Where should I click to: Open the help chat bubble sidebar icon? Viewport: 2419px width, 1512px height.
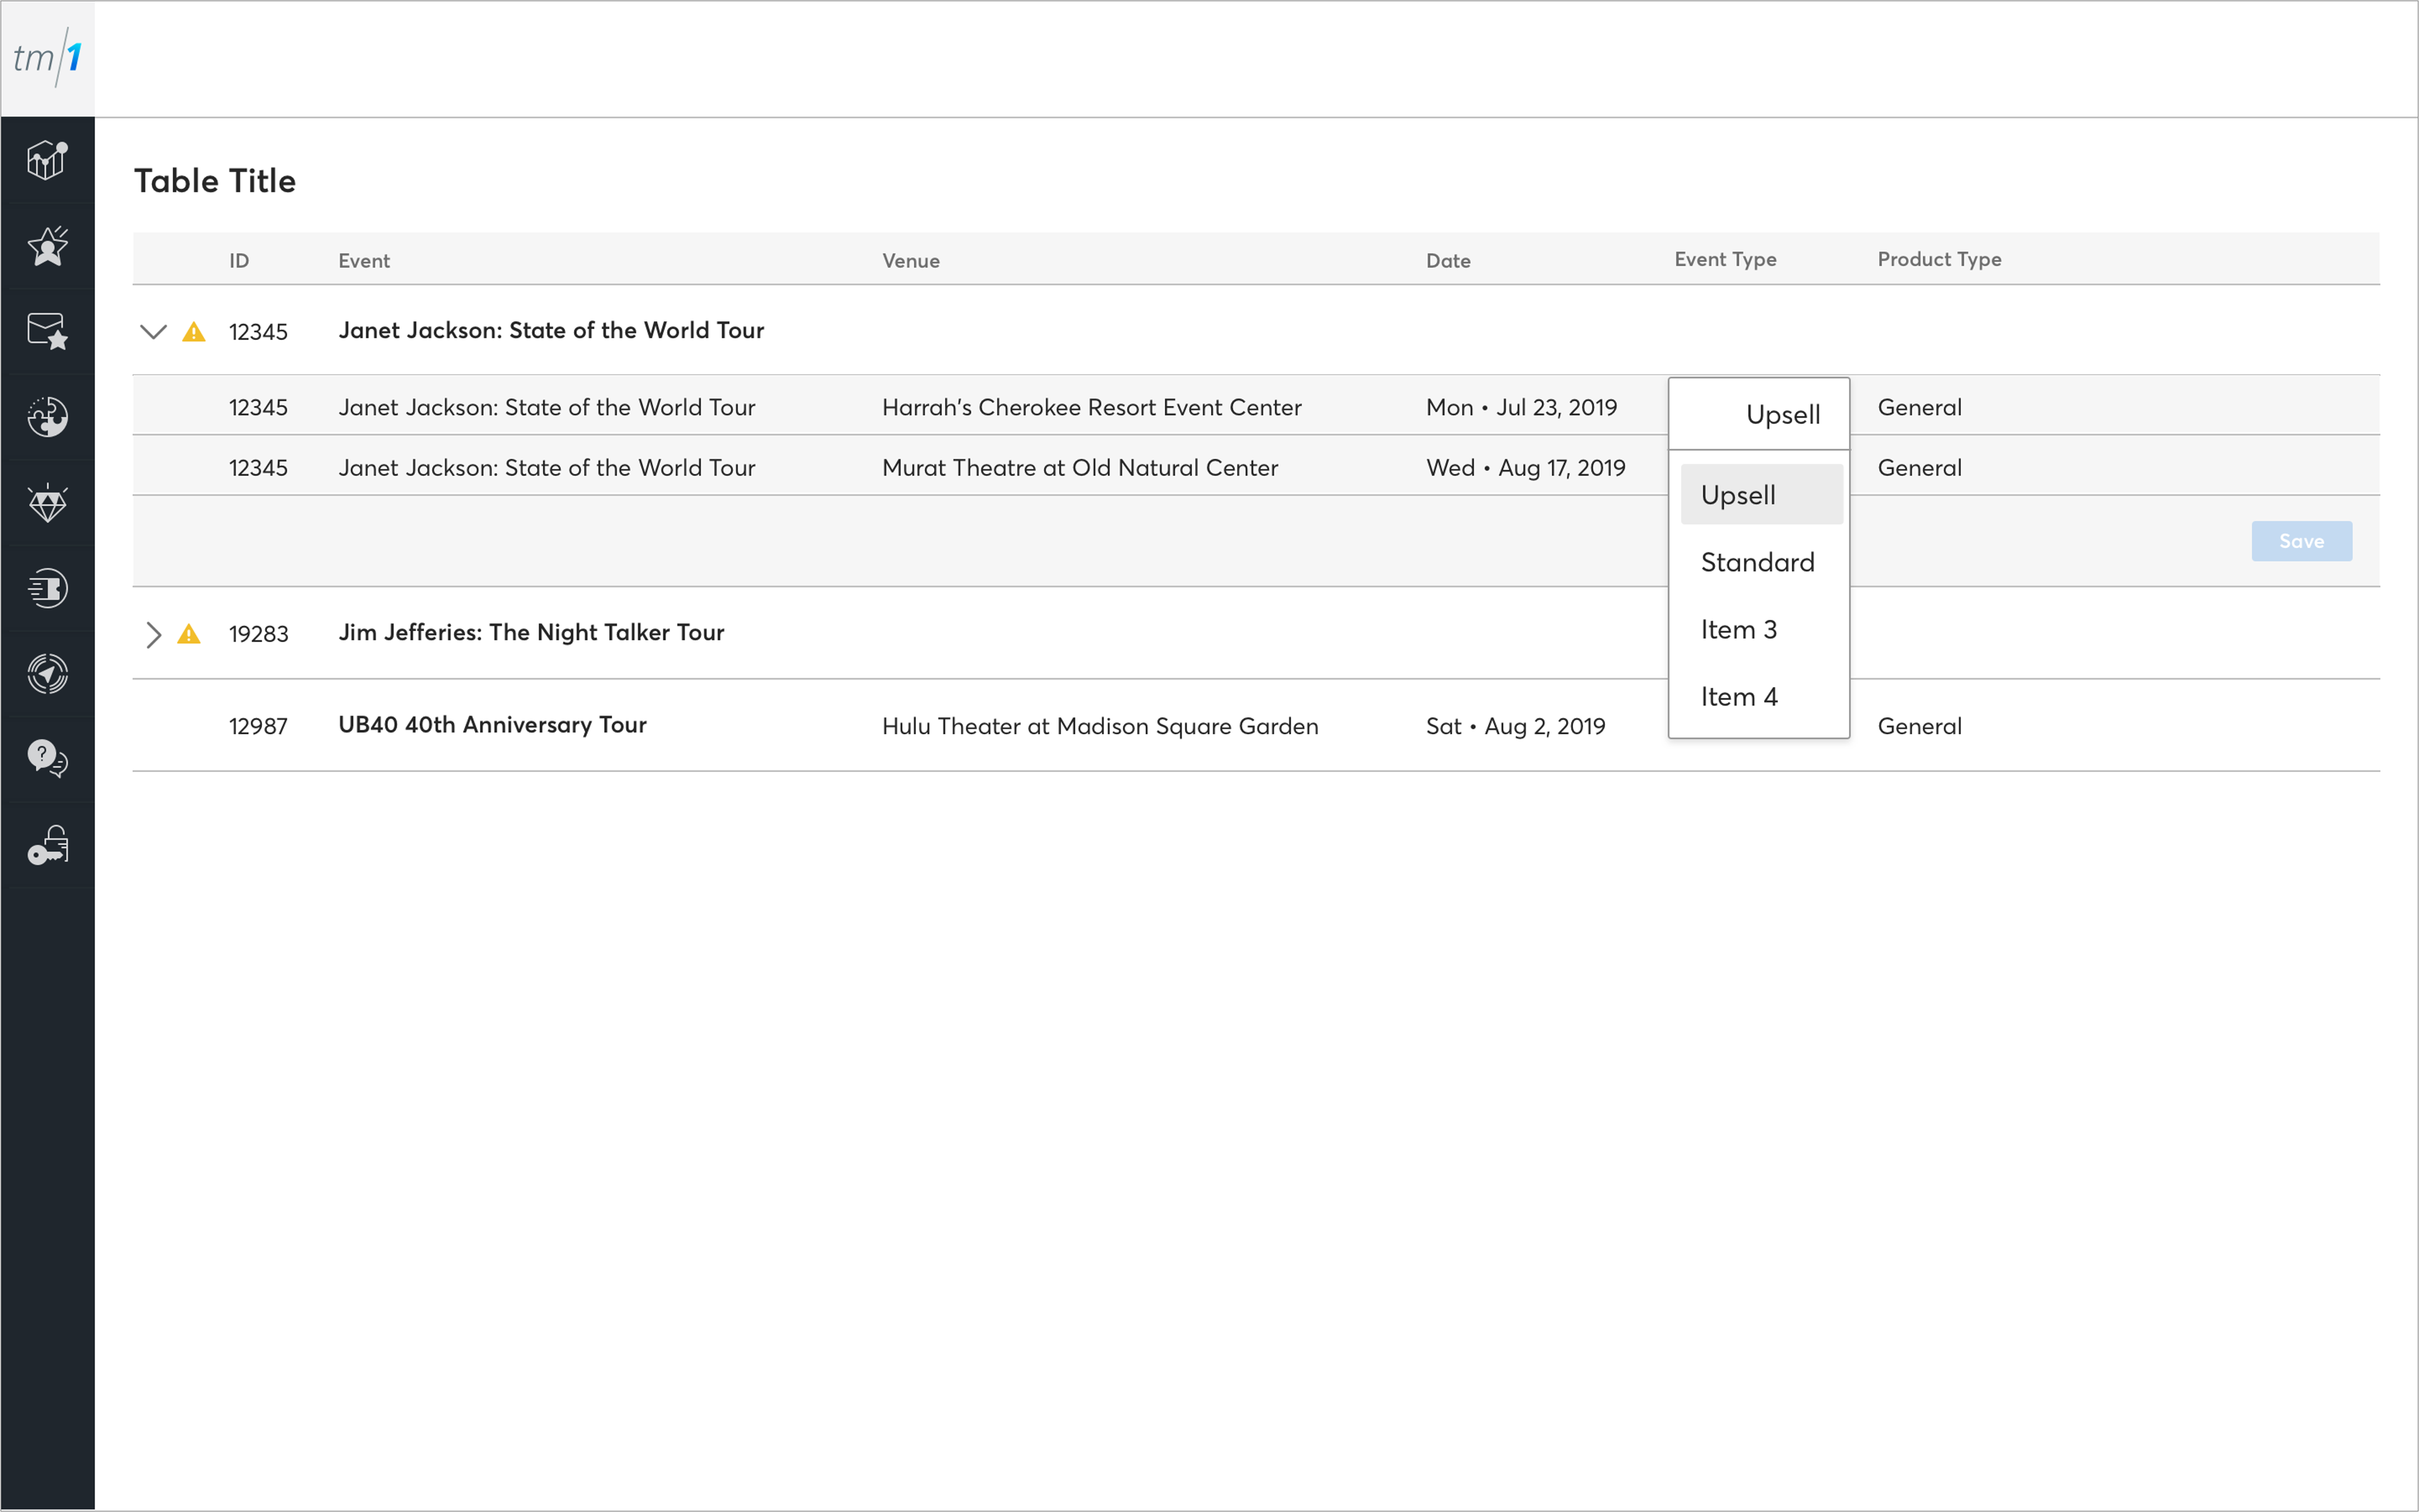(47, 759)
